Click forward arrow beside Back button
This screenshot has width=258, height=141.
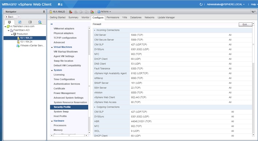click(x=19, y=17)
